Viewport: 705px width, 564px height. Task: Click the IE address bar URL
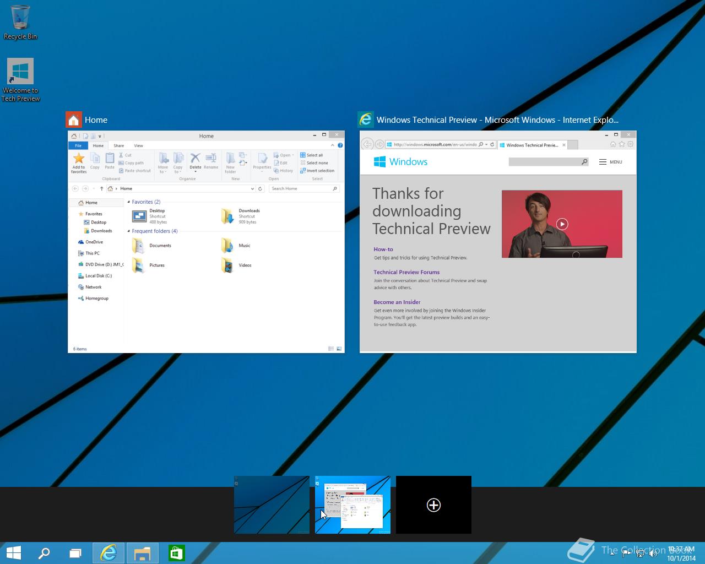(x=435, y=145)
